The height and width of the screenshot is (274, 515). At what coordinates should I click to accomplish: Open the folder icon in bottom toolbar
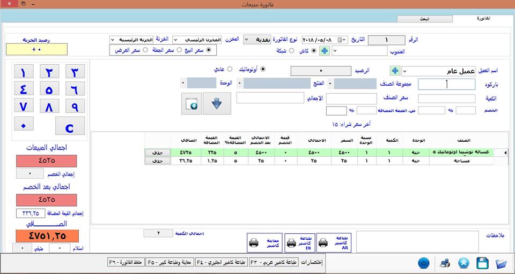501,263
